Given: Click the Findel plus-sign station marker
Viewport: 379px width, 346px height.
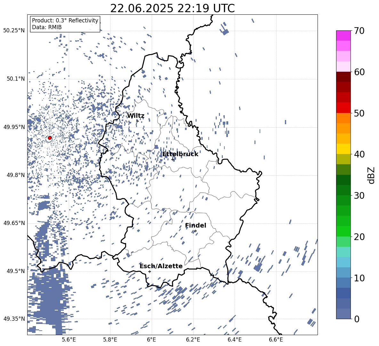Looking at the screenshot, I should [195, 231].
